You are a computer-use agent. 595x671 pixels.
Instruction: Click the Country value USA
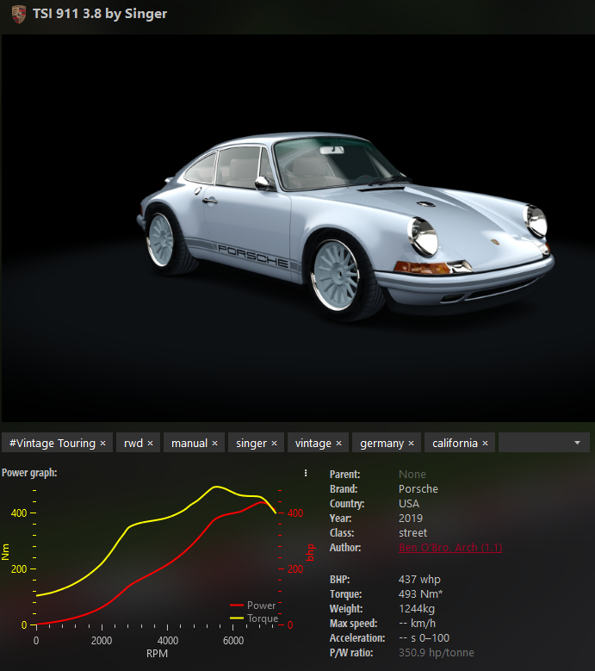click(409, 503)
